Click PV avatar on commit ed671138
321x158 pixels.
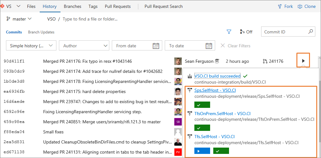click(178, 152)
